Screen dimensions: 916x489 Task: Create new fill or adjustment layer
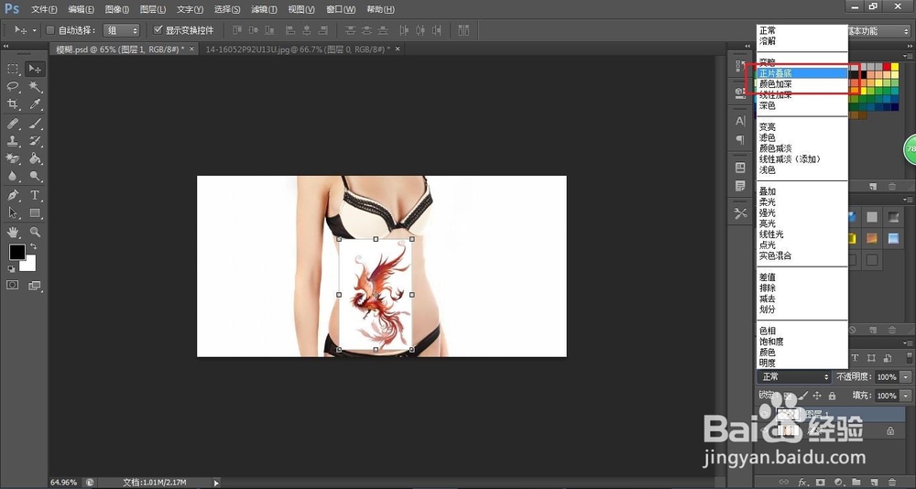click(838, 482)
